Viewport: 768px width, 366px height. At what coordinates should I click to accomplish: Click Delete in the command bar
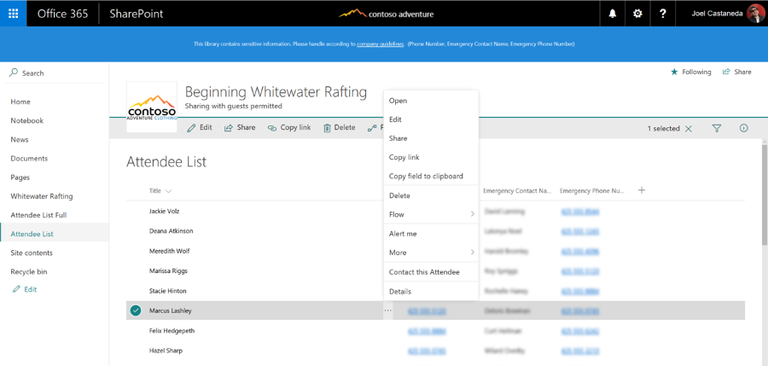pyautogui.click(x=339, y=127)
